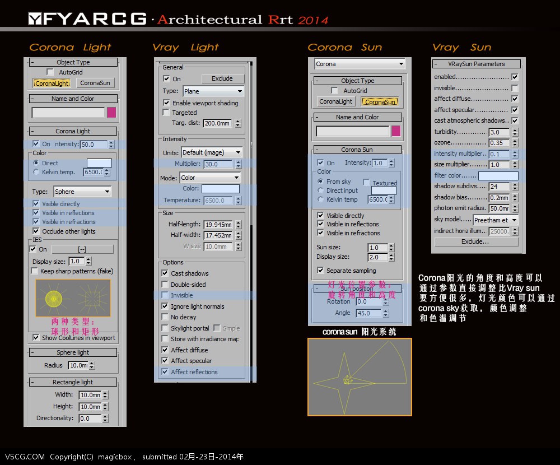
Task: Click spinner arrows for shadow subdivs
Action: tap(515, 187)
